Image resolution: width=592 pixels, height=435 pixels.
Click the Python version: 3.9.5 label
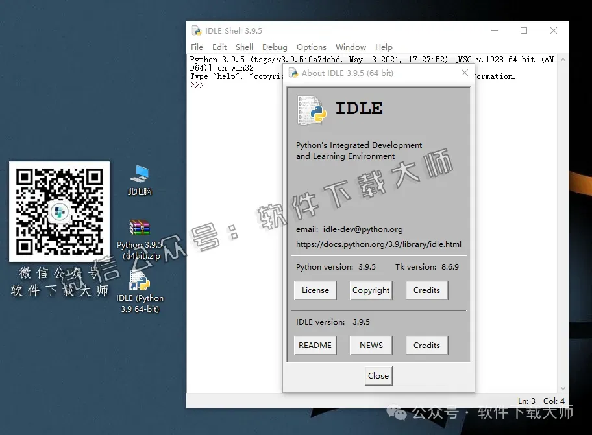click(x=336, y=267)
